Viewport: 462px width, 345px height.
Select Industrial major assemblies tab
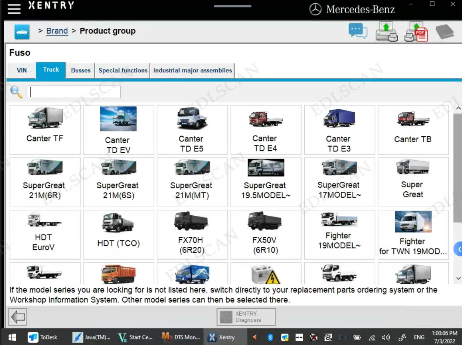point(192,70)
